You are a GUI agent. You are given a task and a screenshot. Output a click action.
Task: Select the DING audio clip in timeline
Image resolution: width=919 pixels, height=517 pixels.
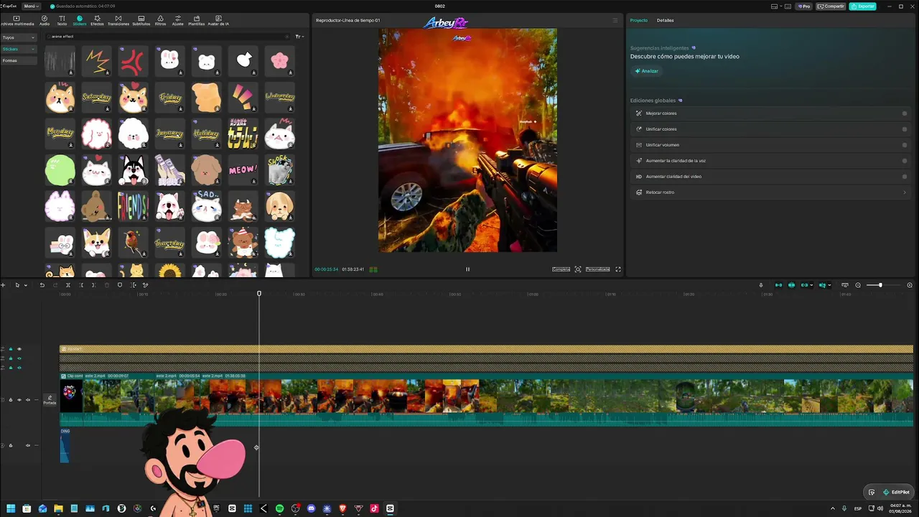coord(65,446)
